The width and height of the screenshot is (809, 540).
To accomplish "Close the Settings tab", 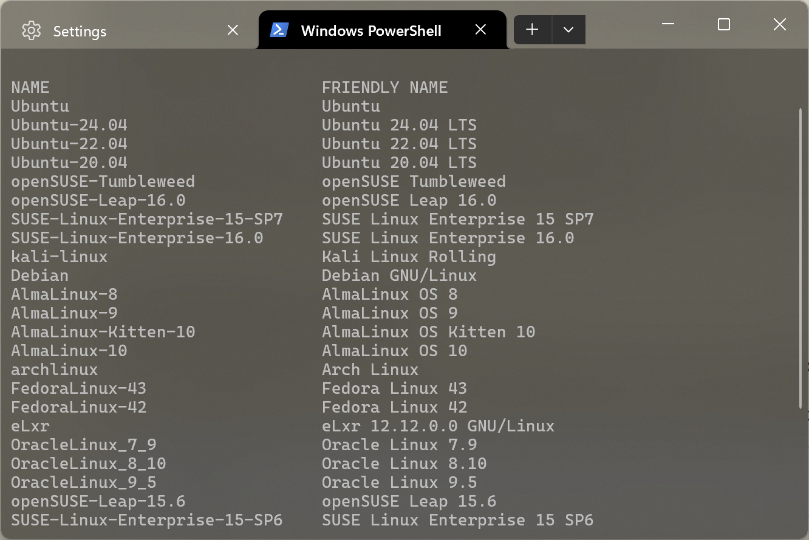I will (233, 30).
